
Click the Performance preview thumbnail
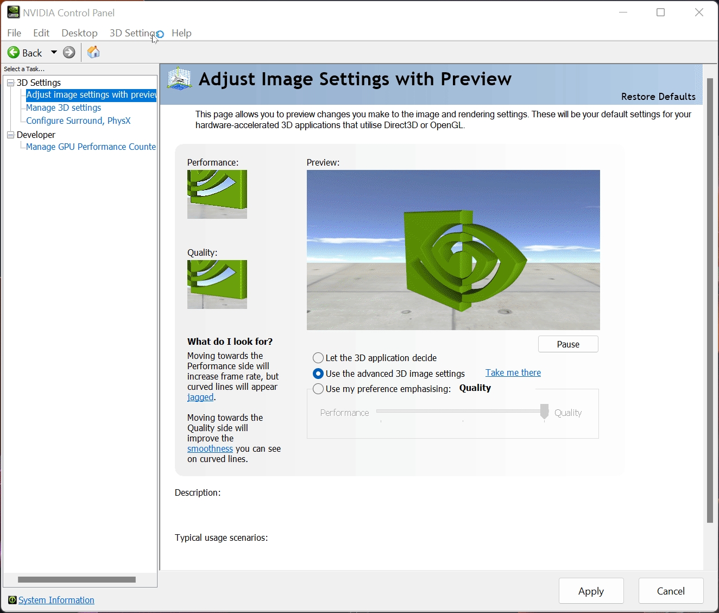[x=217, y=194]
